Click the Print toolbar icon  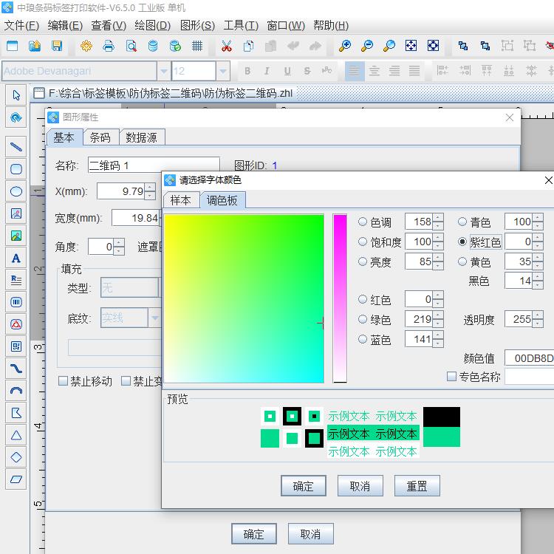pos(109,46)
